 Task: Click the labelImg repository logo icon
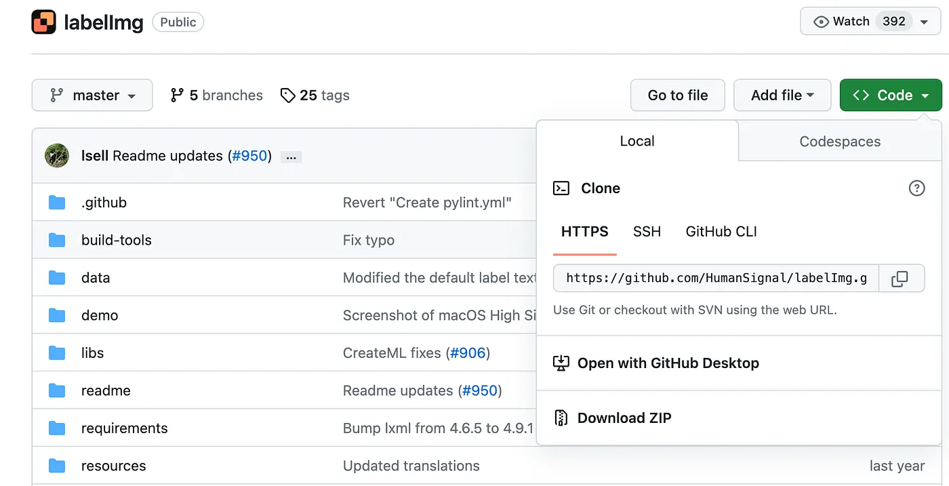point(43,22)
